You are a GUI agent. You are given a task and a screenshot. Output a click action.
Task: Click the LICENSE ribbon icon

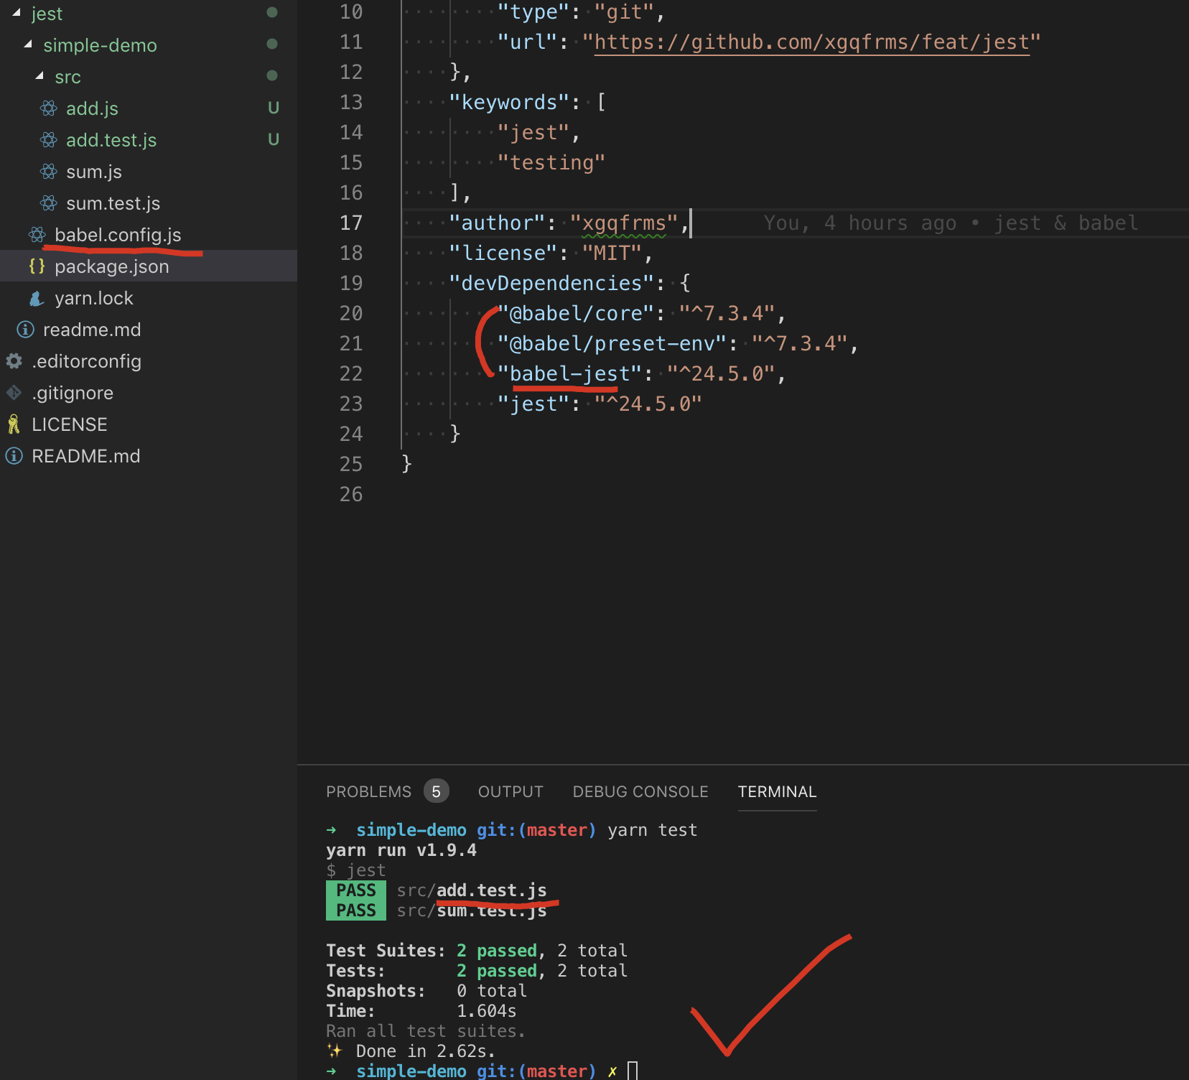point(14,424)
